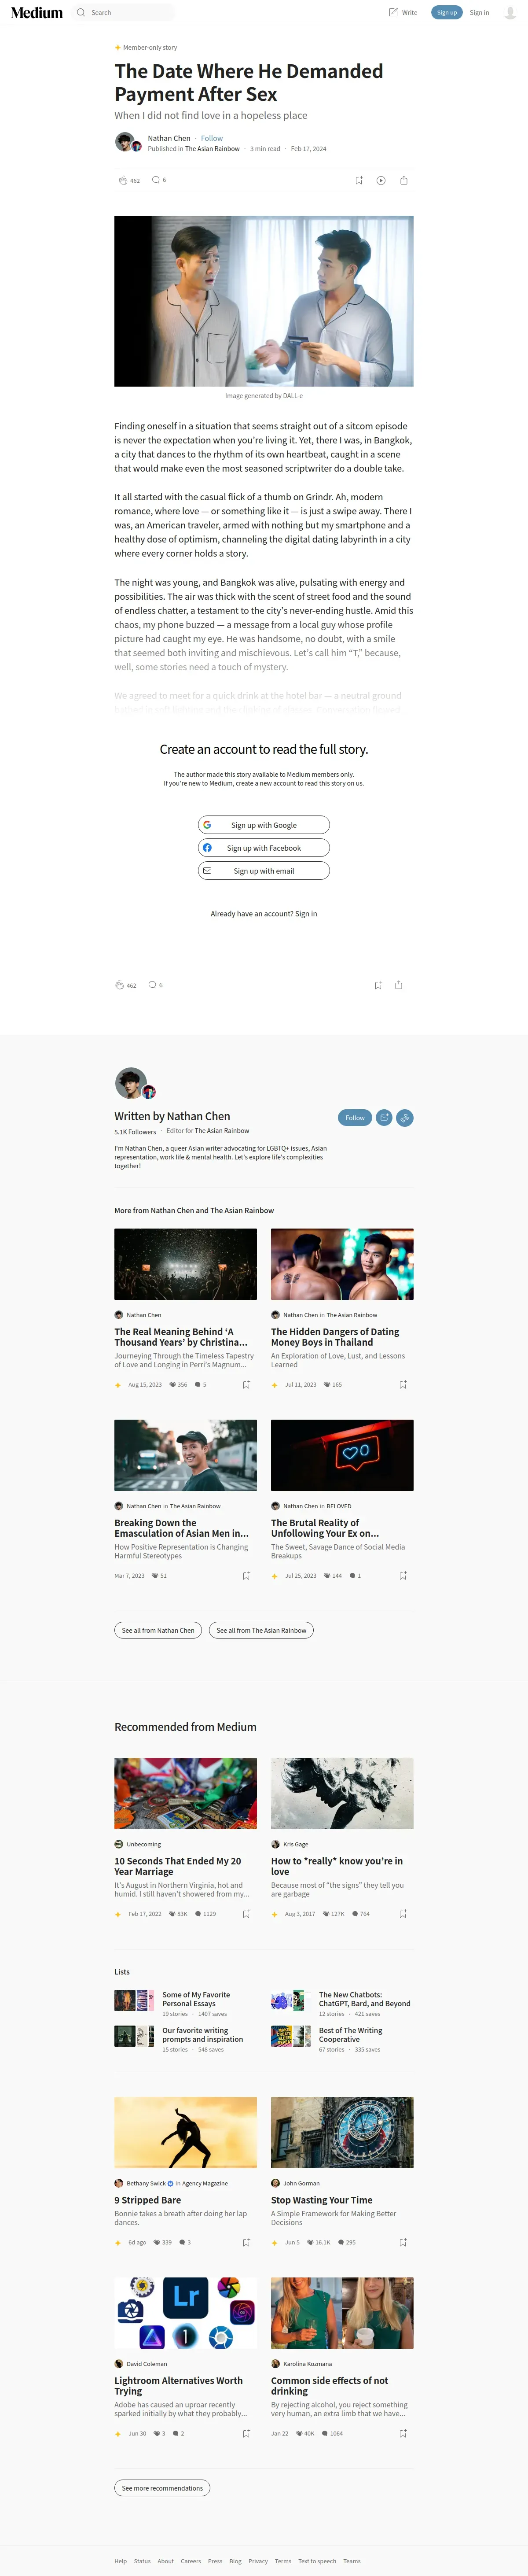
Task: Bookmark the story using top save icon
Action: [359, 181]
